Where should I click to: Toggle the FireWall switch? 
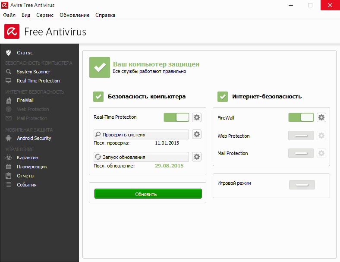(x=301, y=117)
